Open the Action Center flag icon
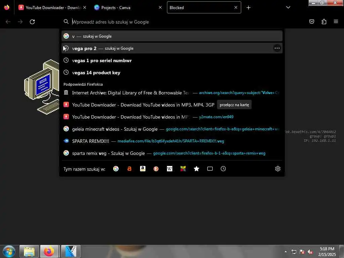This screenshot has height=258, width=344. tap(302, 252)
